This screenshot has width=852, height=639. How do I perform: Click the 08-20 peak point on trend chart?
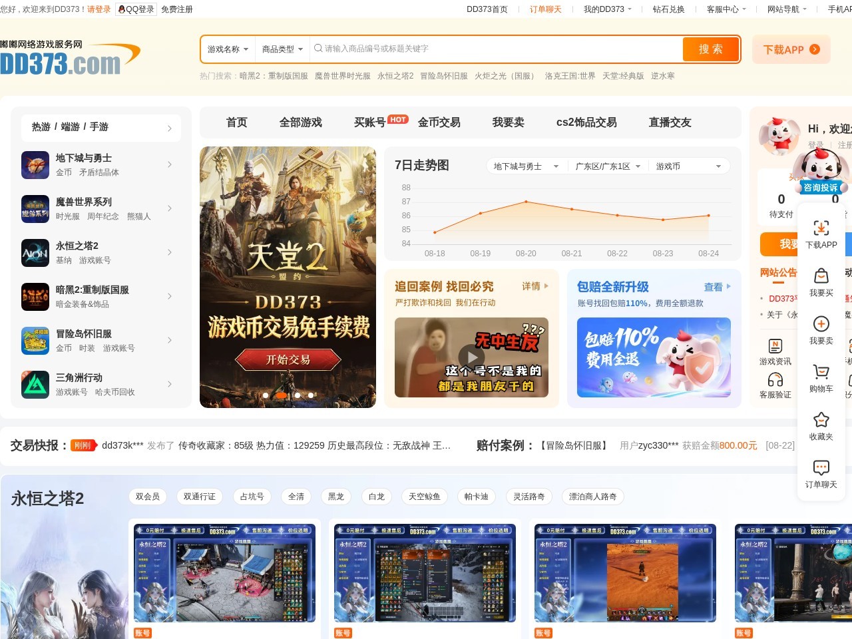click(x=526, y=202)
